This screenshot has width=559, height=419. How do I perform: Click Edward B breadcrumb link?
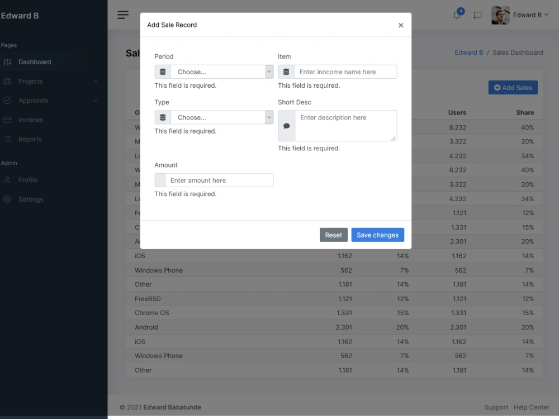[x=468, y=53]
